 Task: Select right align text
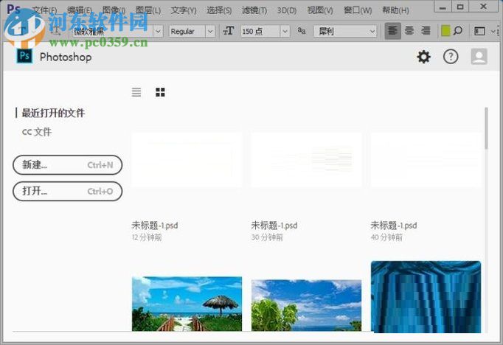pos(426,31)
